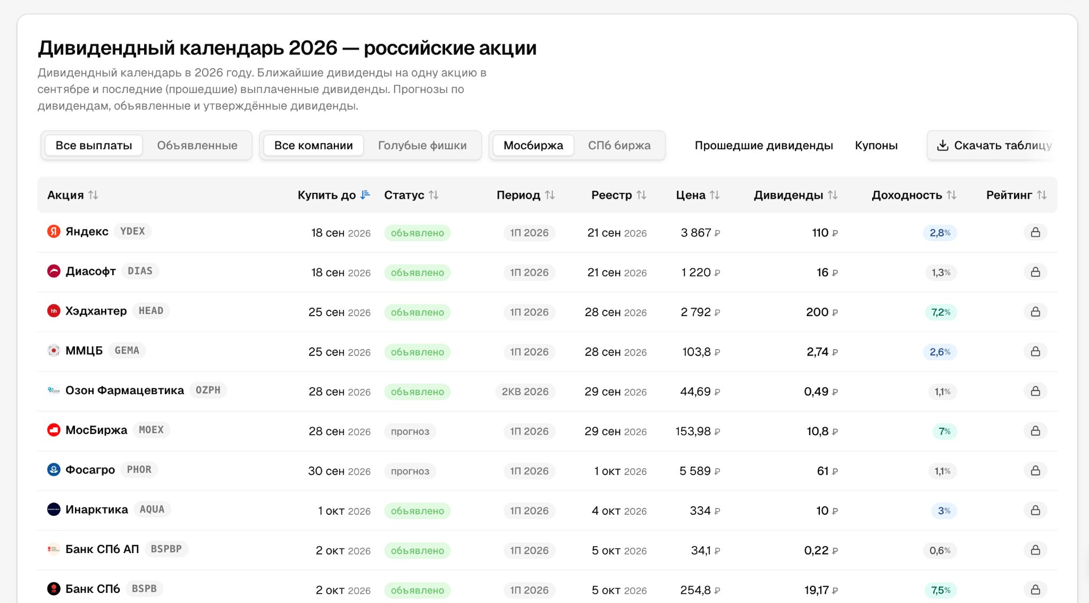1089x603 pixels.
Task: Click the Купить до sort indicator icon
Action: 365,195
